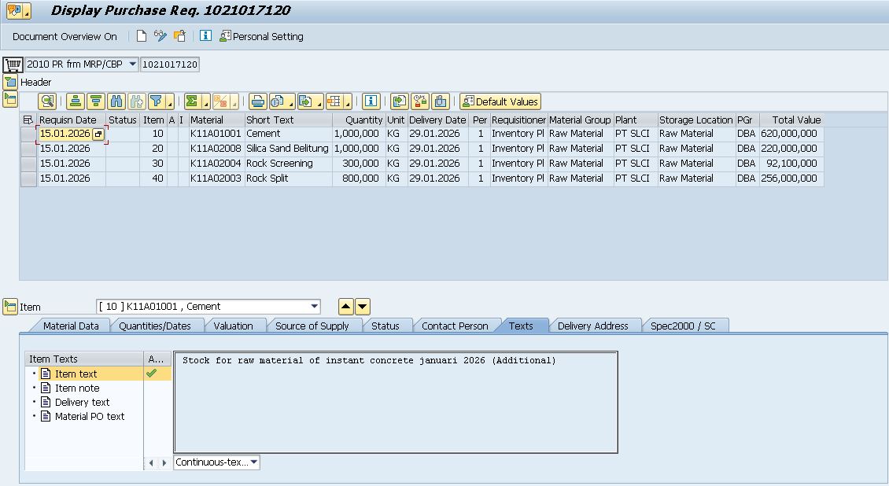Click the Set Filter funnel icon
This screenshot has height=486, width=889.
157,101
